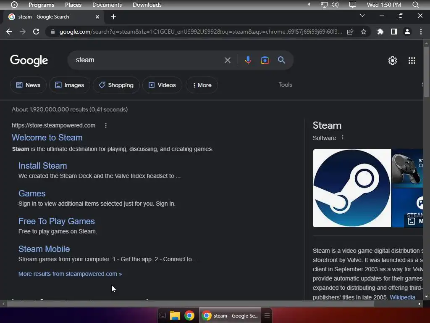430x323 pixels.
Task: View the Steam controller image
Action: coord(407,168)
